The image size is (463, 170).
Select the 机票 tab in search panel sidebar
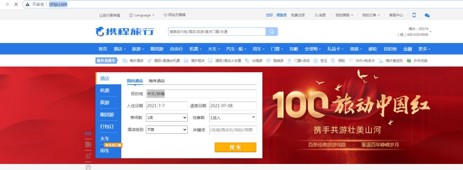point(108,90)
